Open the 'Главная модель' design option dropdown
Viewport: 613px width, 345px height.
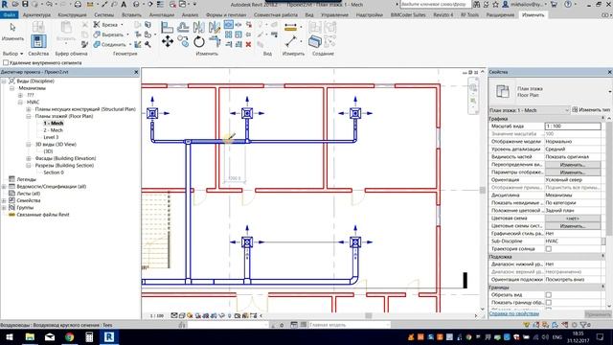[x=349, y=325]
